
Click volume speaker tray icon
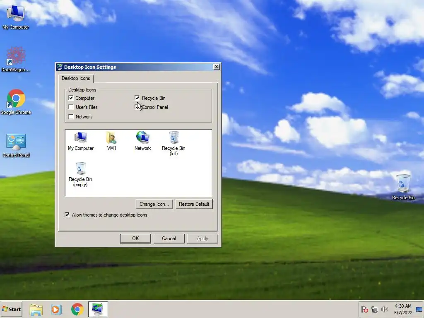coord(384,309)
